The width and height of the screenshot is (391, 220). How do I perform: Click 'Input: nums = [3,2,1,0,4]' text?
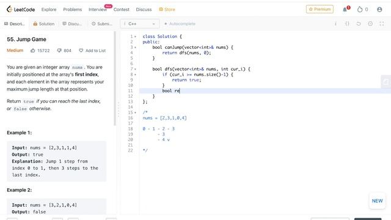point(45,205)
